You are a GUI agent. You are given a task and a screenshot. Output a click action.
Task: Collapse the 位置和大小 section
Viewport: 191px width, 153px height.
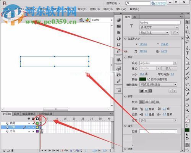tap(125, 39)
